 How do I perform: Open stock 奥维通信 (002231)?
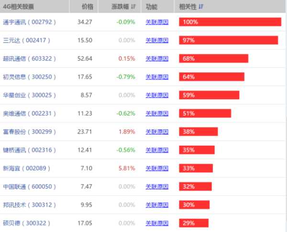29,114
